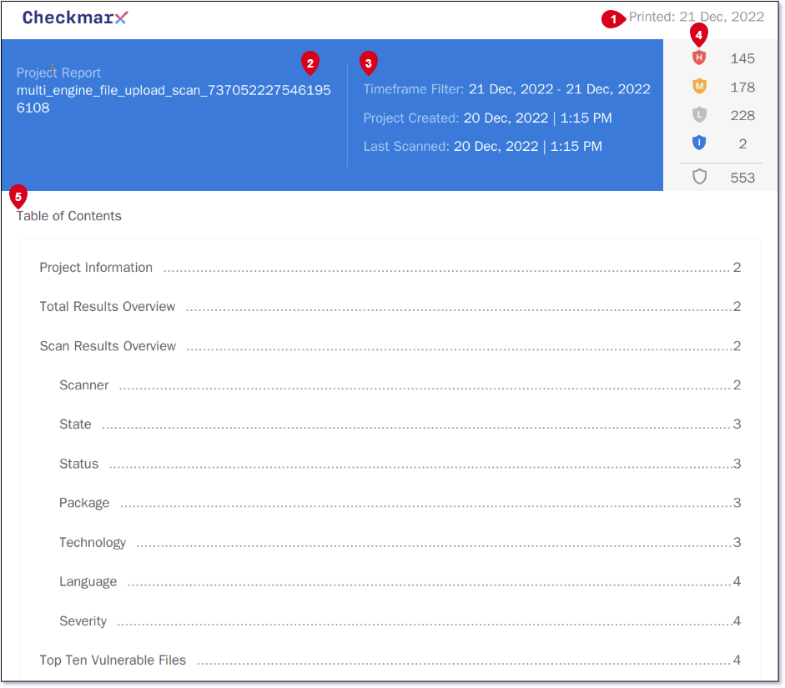
Task: Open the Language contents entry
Action: [400, 581]
